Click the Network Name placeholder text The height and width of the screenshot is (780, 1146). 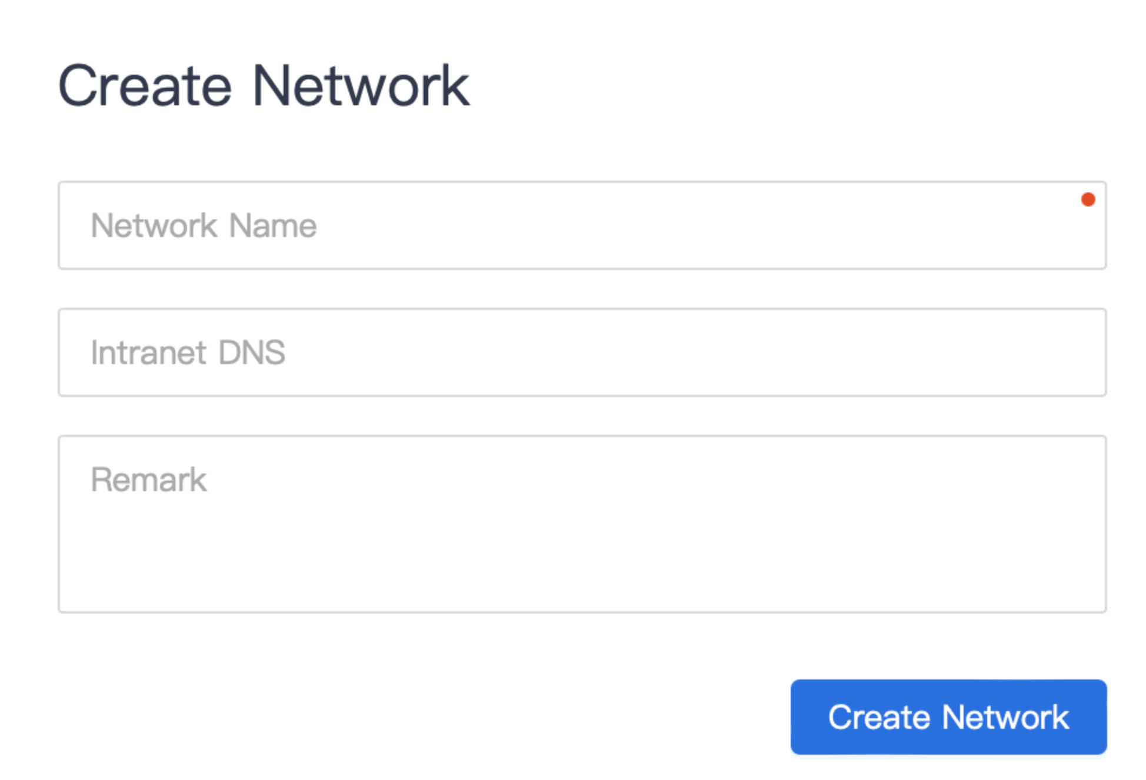tap(204, 226)
